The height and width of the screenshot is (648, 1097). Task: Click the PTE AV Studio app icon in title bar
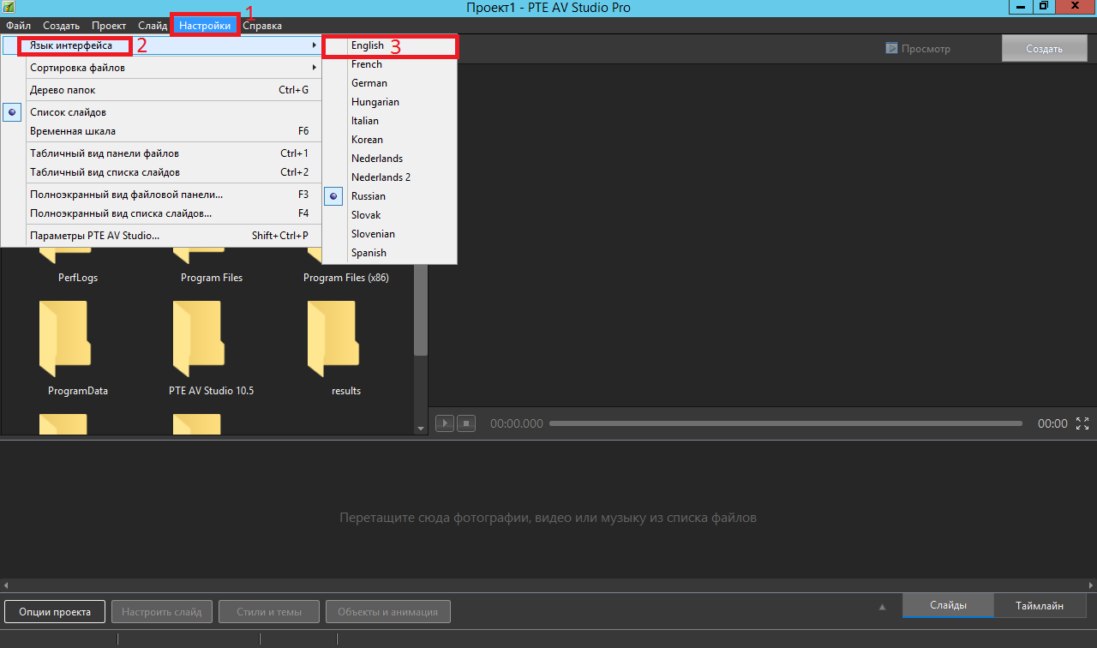[x=7, y=7]
